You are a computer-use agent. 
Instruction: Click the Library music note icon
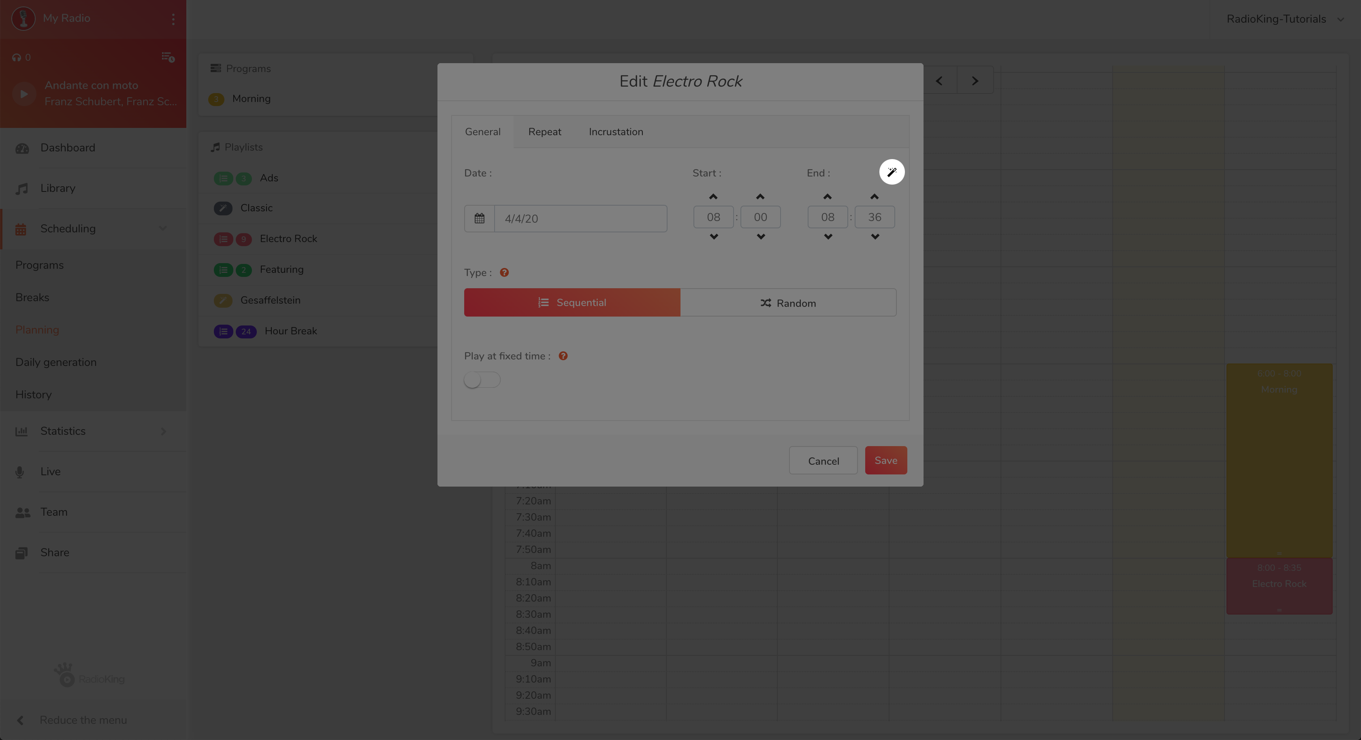point(21,189)
